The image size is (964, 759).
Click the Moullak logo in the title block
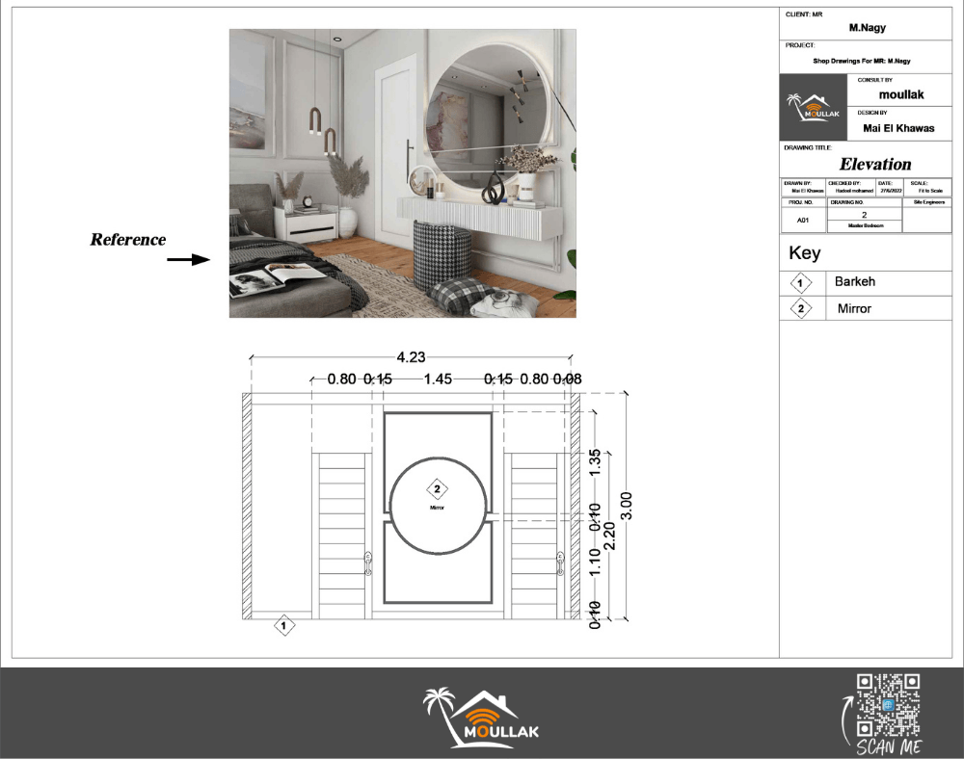(x=814, y=106)
